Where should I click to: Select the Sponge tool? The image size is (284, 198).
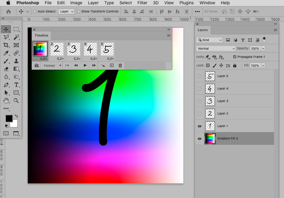click(16, 77)
